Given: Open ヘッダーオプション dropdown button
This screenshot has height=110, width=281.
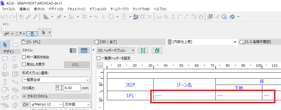Looking at the screenshot, I should [116, 51].
